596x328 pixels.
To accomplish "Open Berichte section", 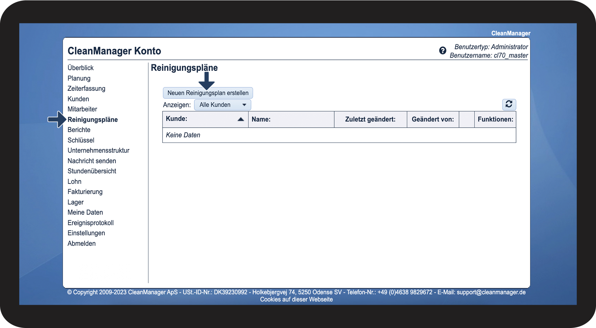I will (79, 130).
